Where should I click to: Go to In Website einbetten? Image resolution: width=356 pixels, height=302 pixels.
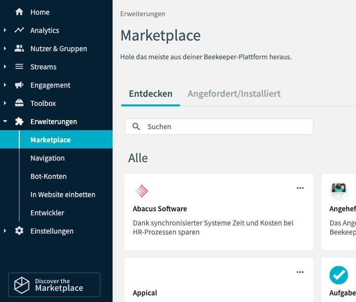tap(62, 195)
